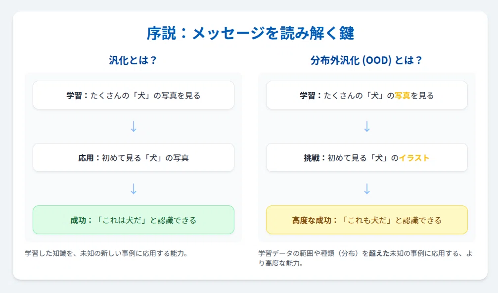Click the right 学習 box with highlighted 写真
498x293 pixels.
pyautogui.click(x=367, y=95)
